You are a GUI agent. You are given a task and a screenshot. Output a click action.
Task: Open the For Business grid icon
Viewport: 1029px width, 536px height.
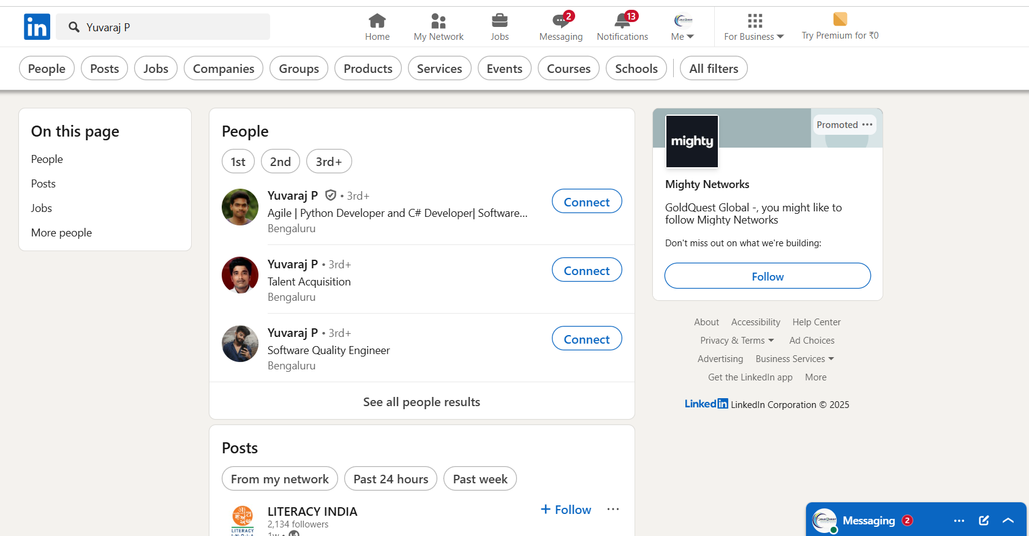click(x=755, y=21)
